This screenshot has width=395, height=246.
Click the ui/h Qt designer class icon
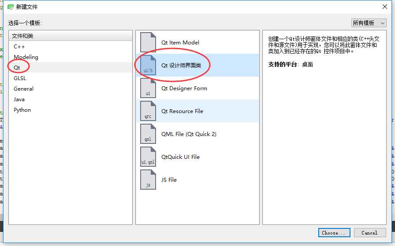[x=148, y=65]
